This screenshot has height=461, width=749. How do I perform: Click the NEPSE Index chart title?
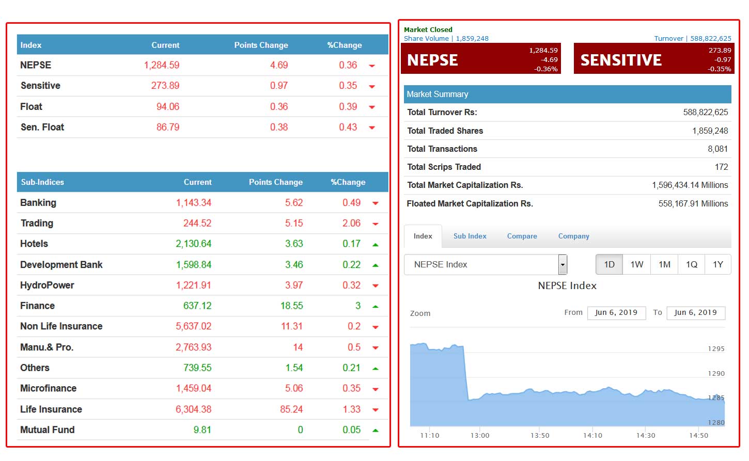coord(567,285)
